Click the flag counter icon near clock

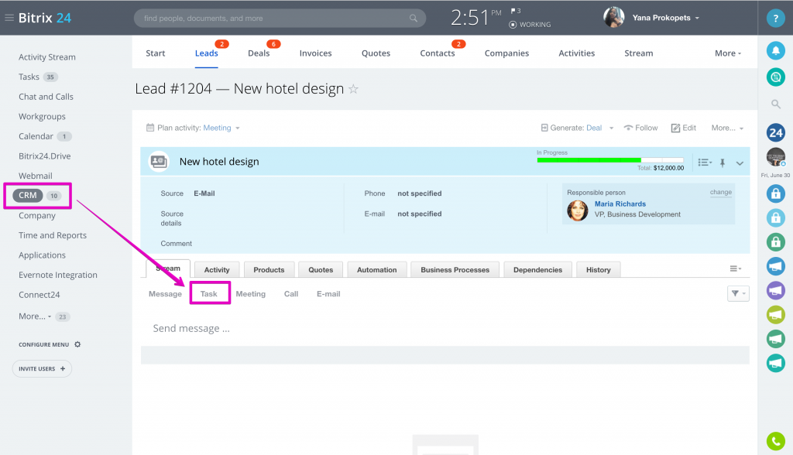(515, 11)
